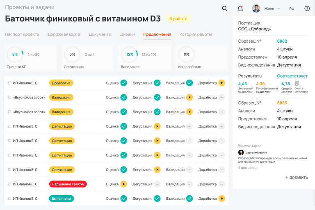
Task: Click the info circle icon
Action: (x=307, y=8)
